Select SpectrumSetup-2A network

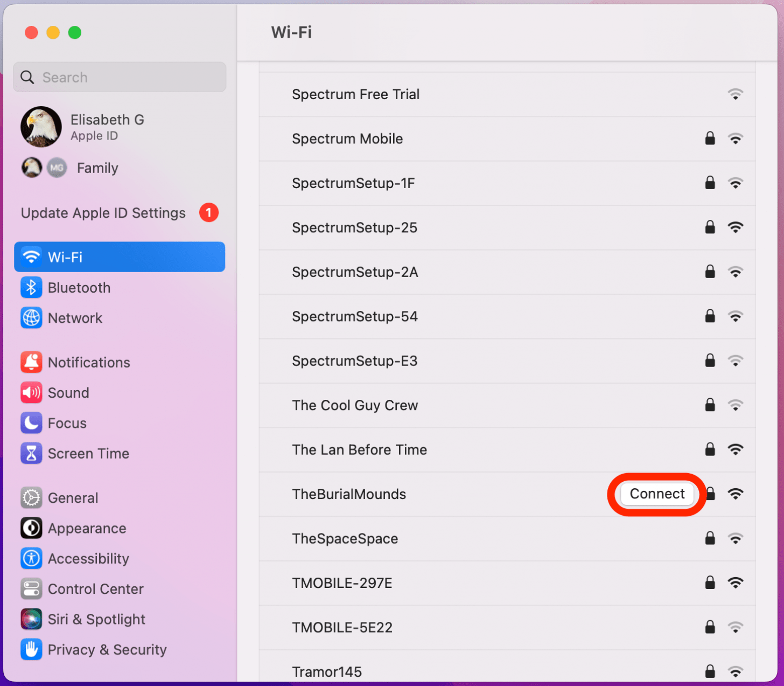pos(507,272)
